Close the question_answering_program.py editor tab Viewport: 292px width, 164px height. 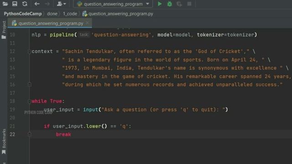pos(87,23)
